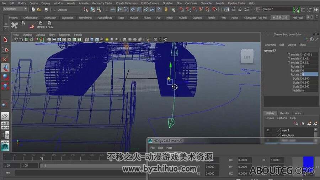Create a new empty display layer icon

(309, 124)
